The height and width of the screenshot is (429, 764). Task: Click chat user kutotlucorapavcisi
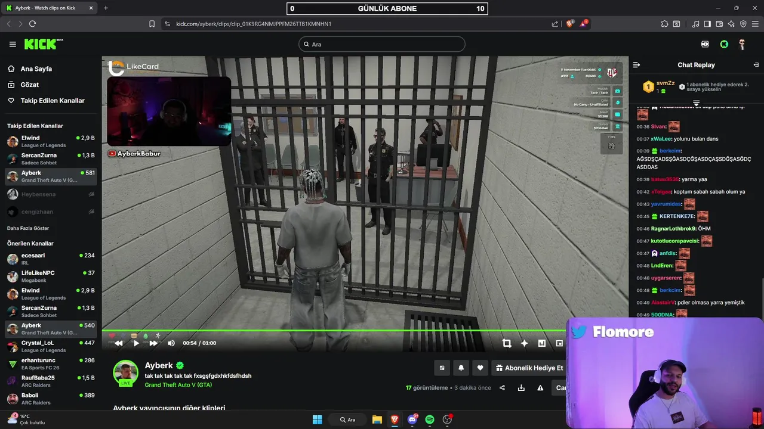click(674, 241)
